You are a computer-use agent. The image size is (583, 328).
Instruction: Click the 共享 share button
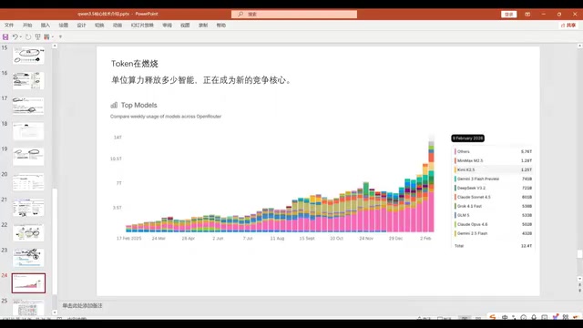pos(568,26)
